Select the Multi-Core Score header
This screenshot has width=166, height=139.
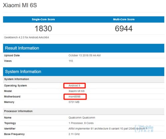124,20
